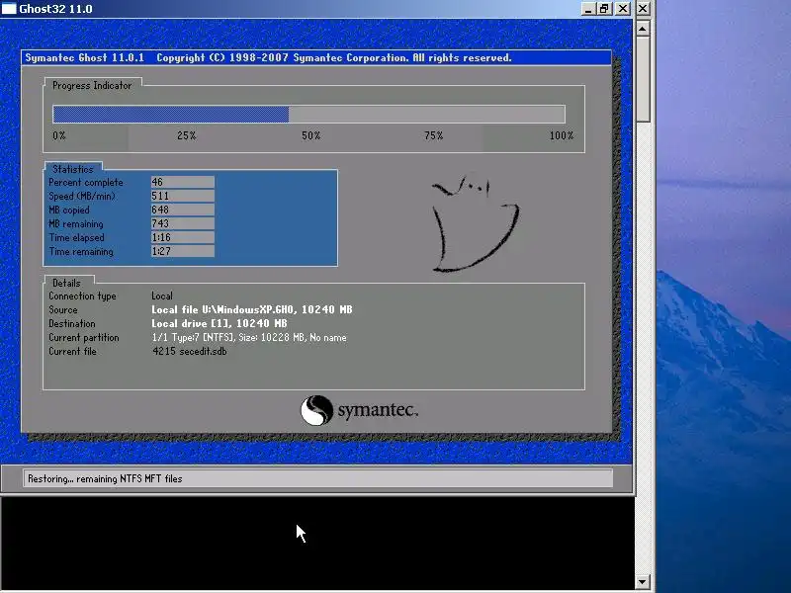Click the MB copied label

68,210
